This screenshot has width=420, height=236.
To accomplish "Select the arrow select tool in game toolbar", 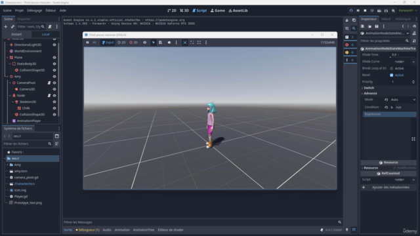I will (153, 42).
